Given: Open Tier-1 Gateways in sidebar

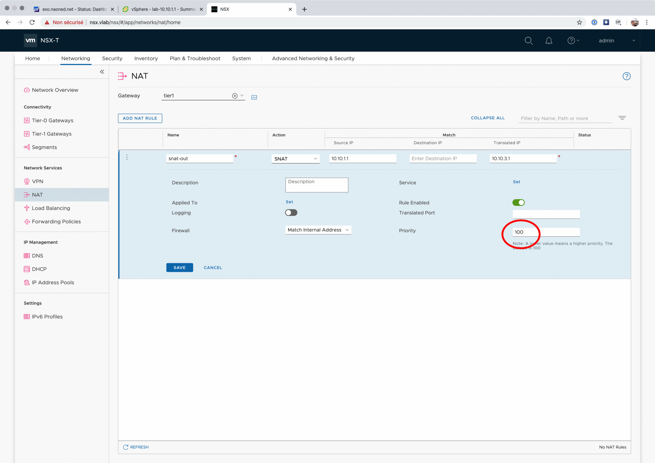Looking at the screenshot, I should [x=52, y=134].
